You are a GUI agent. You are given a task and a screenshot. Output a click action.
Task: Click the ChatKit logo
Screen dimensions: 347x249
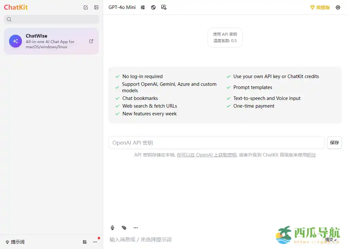[16, 7]
